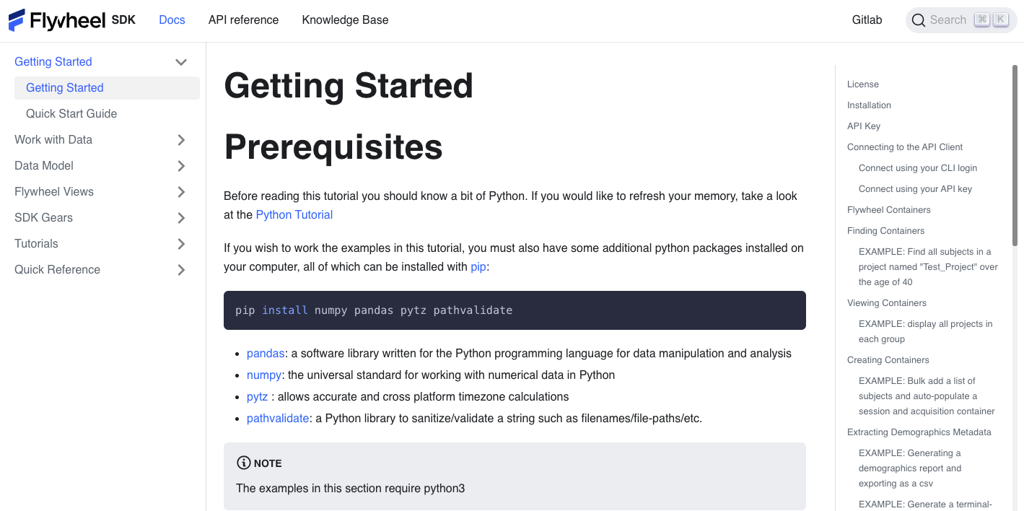
Task: Switch to the API reference tab
Action: [243, 19]
